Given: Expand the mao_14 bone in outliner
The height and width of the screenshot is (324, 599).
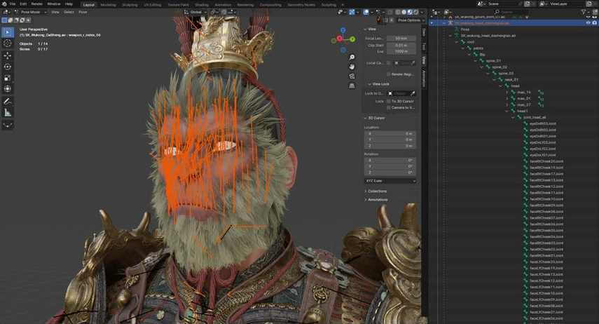Looking at the screenshot, I should 507,92.
